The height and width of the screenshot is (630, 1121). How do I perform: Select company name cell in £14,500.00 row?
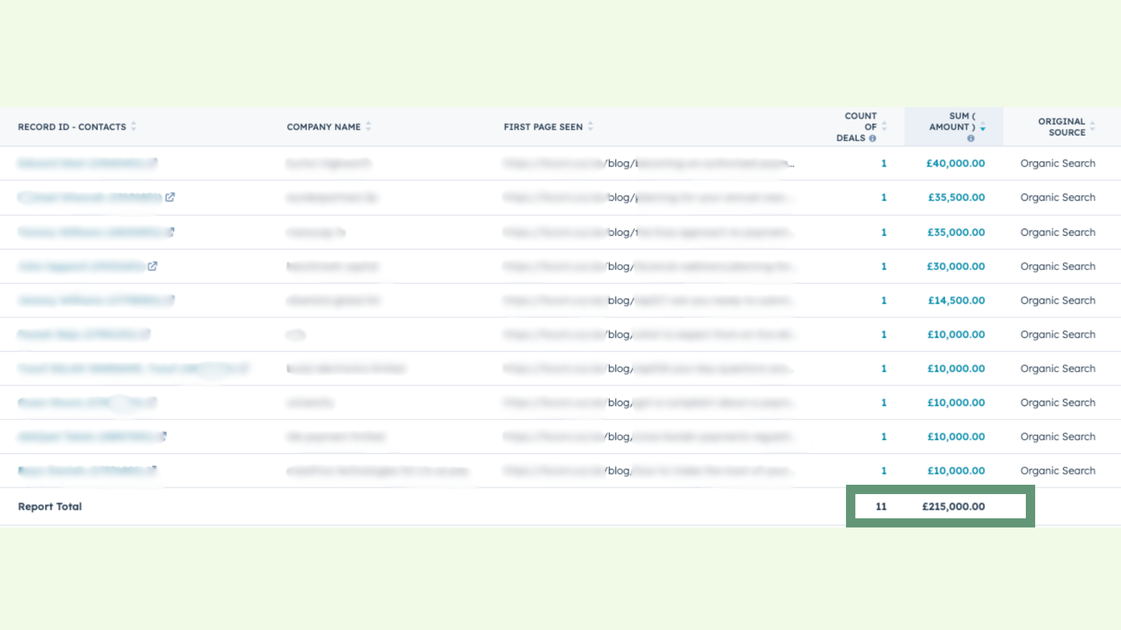[x=333, y=300]
